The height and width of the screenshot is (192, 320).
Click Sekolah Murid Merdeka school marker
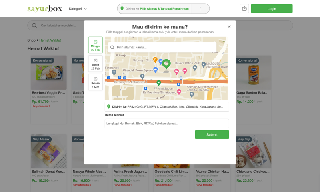pos(192,94)
